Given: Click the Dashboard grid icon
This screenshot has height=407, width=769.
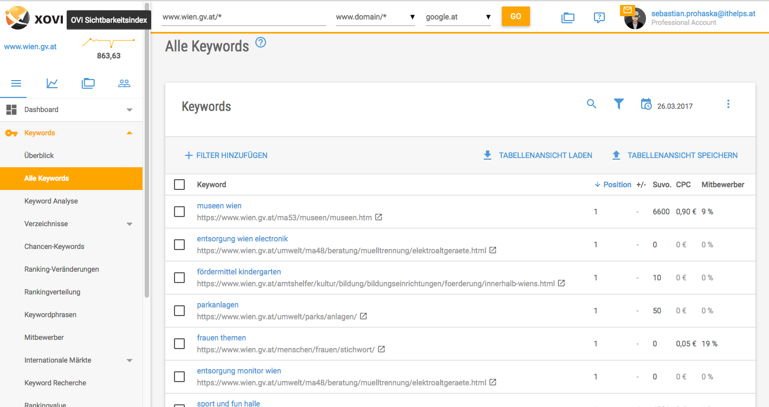Looking at the screenshot, I should point(11,110).
